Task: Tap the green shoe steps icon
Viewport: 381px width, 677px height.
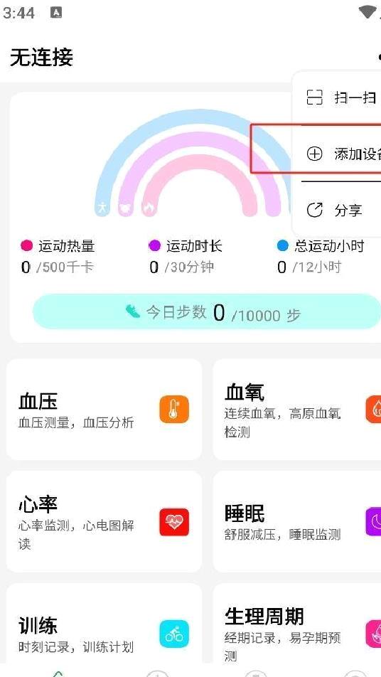Action: point(133,311)
